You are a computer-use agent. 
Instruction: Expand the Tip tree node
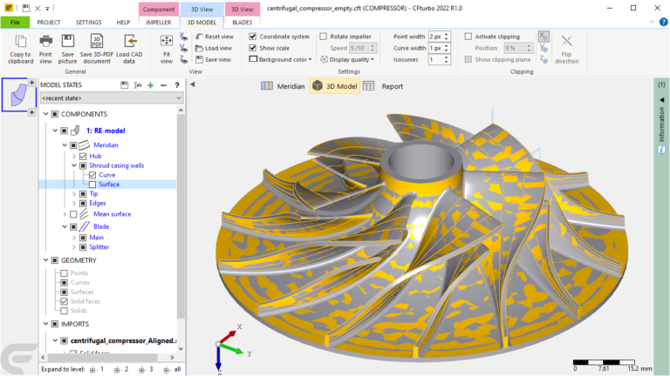click(x=74, y=194)
